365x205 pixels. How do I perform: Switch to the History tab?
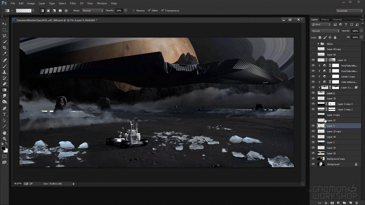(325, 19)
